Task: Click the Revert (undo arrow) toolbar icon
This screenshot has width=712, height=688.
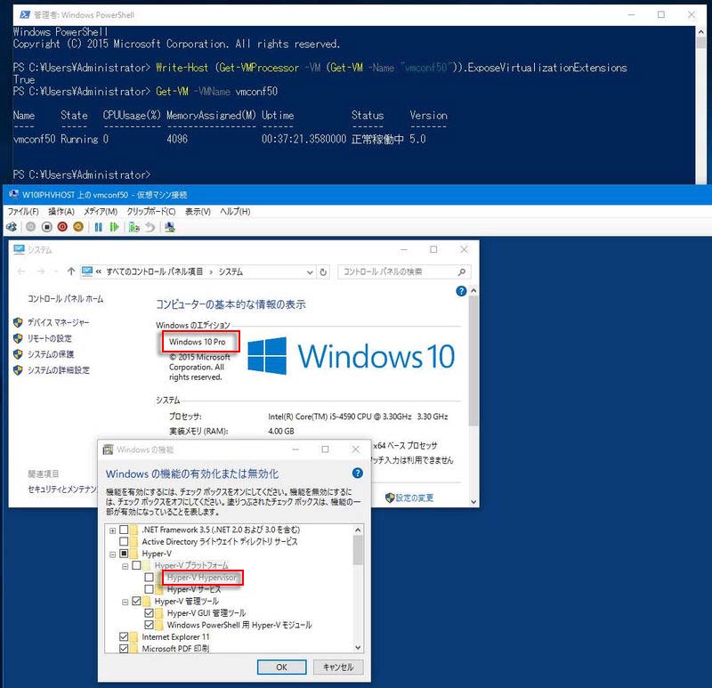Action: (150, 227)
